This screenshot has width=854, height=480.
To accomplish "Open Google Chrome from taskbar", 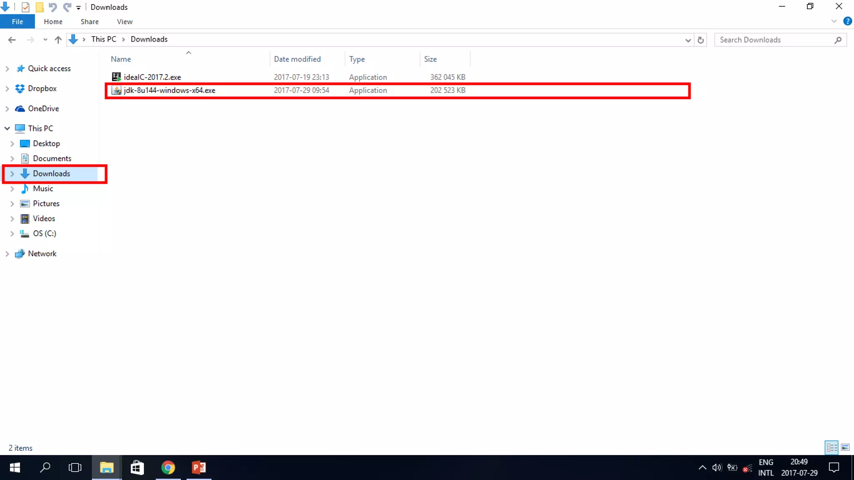I will tap(168, 467).
